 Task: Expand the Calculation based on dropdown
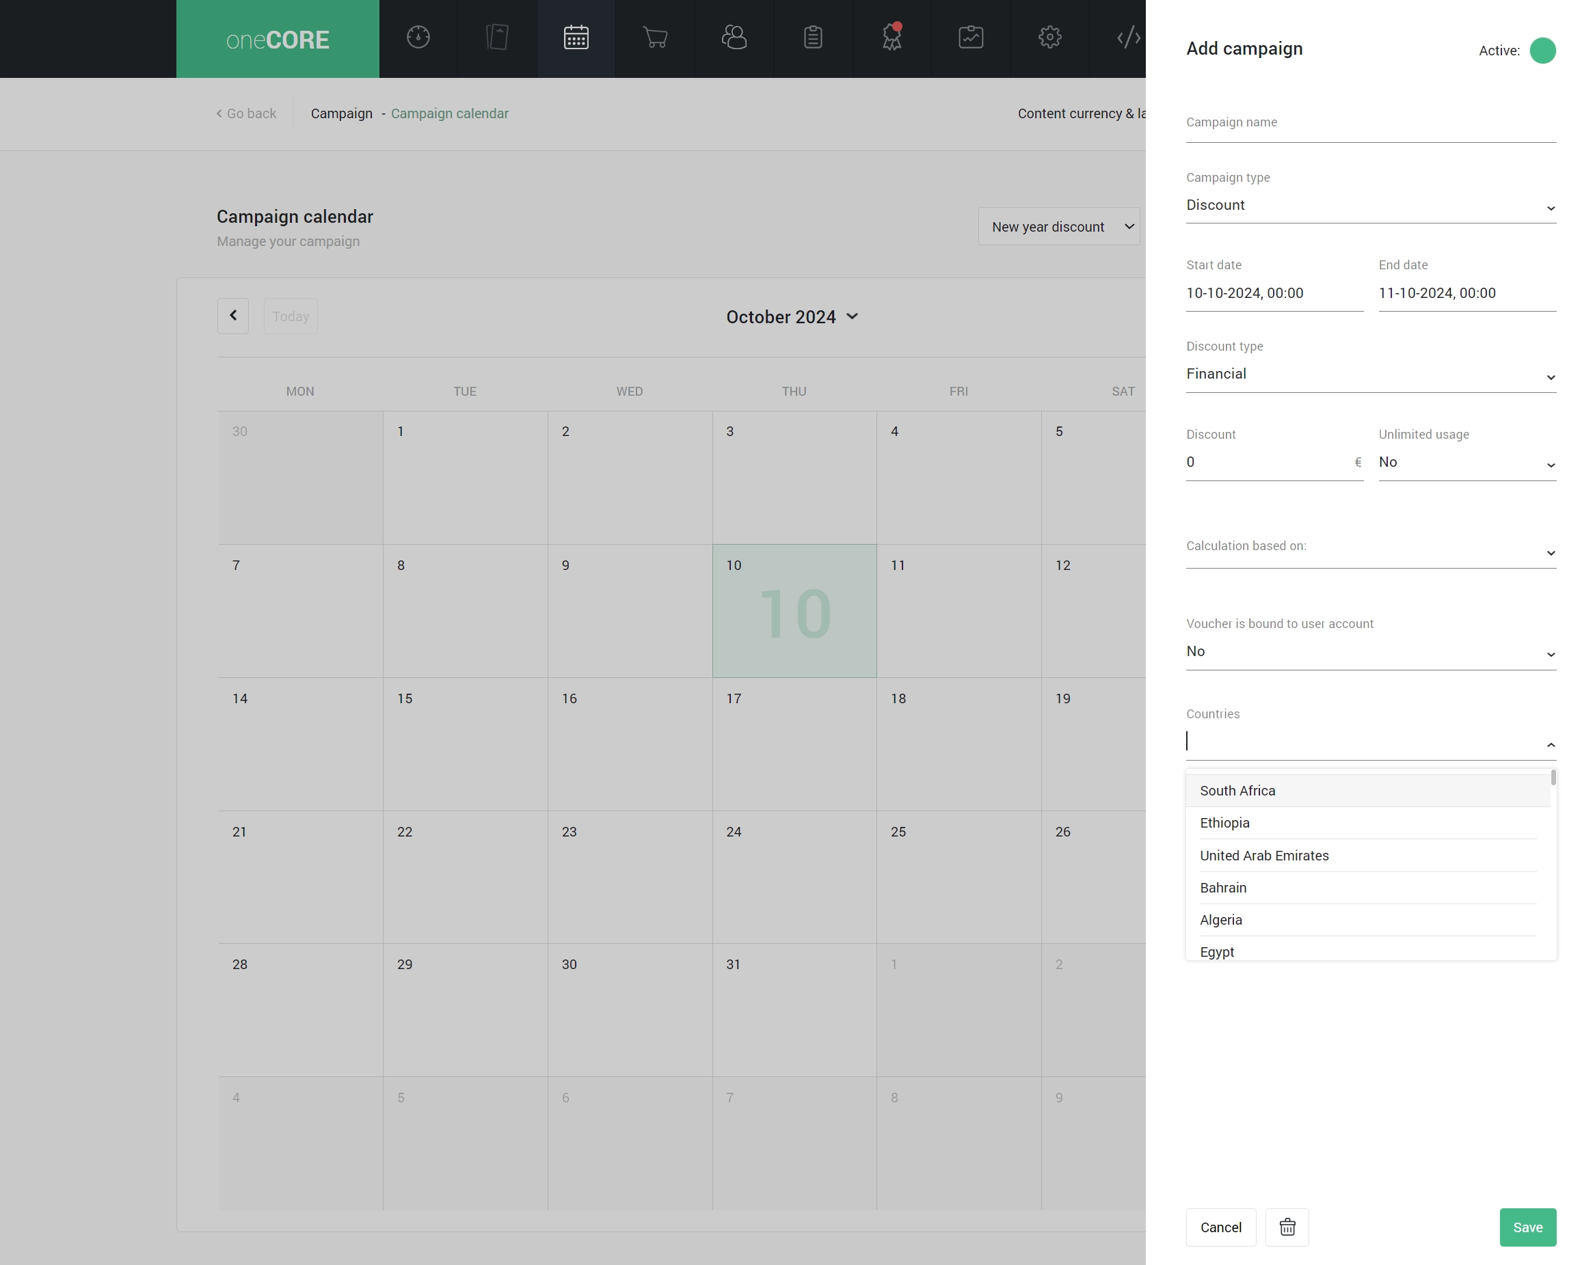point(1370,551)
